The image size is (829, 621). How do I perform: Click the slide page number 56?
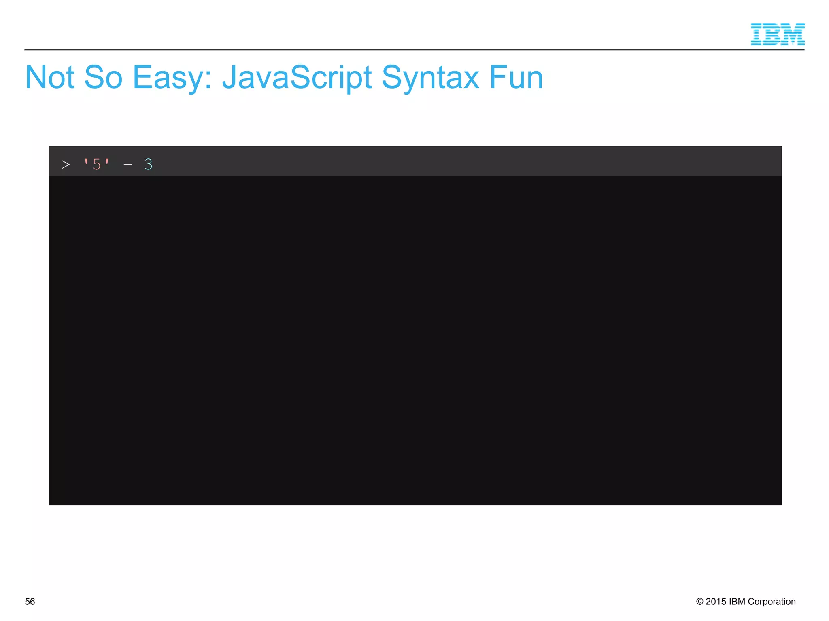pyautogui.click(x=30, y=602)
